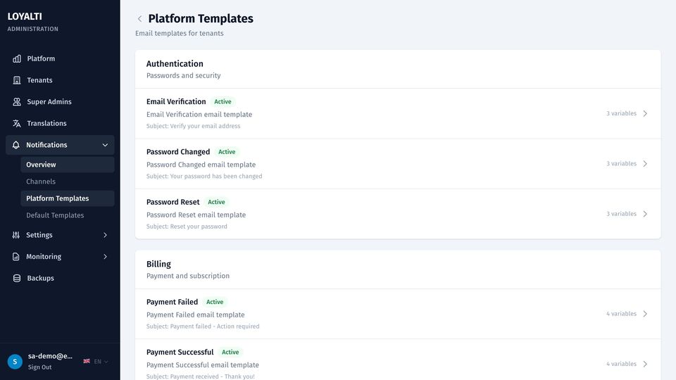Viewport: 676px width, 380px height.
Task: Go to the Platform menu item
Action: pos(60,58)
